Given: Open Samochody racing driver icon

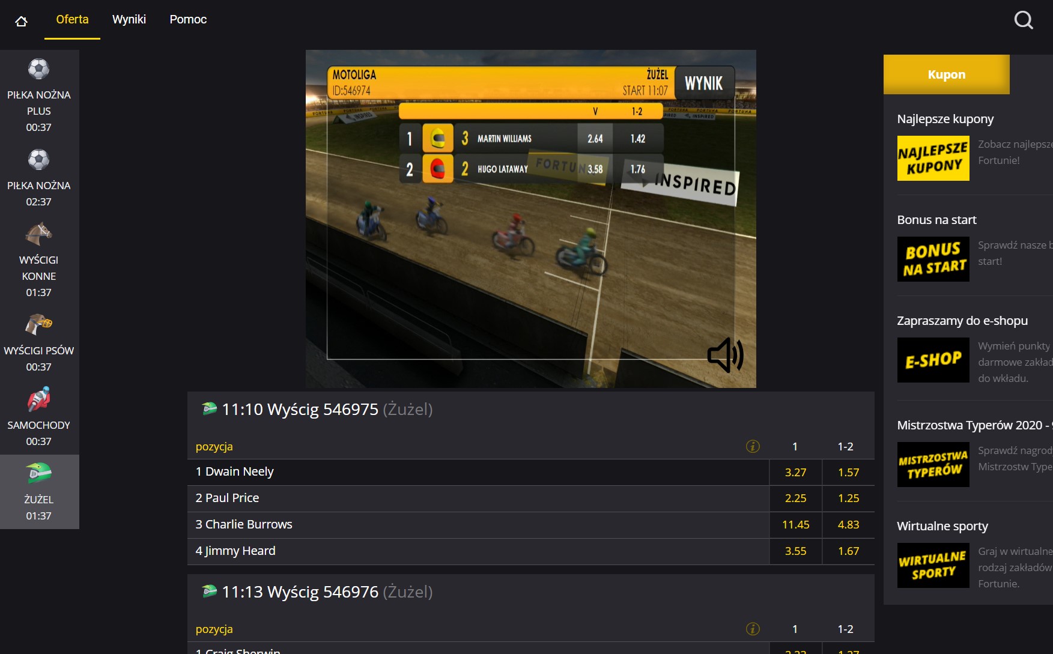Looking at the screenshot, I should [x=38, y=399].
